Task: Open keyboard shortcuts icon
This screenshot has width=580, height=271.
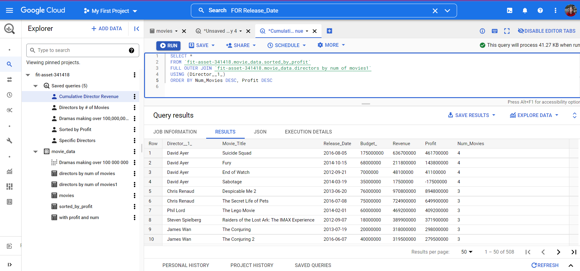Action: click(494, 31)
